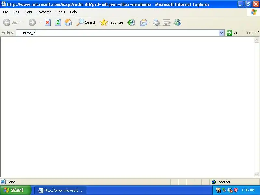Click the Internet security zone indicator
Viewport: 260px width, 195px height.
(x=221, y=182)
